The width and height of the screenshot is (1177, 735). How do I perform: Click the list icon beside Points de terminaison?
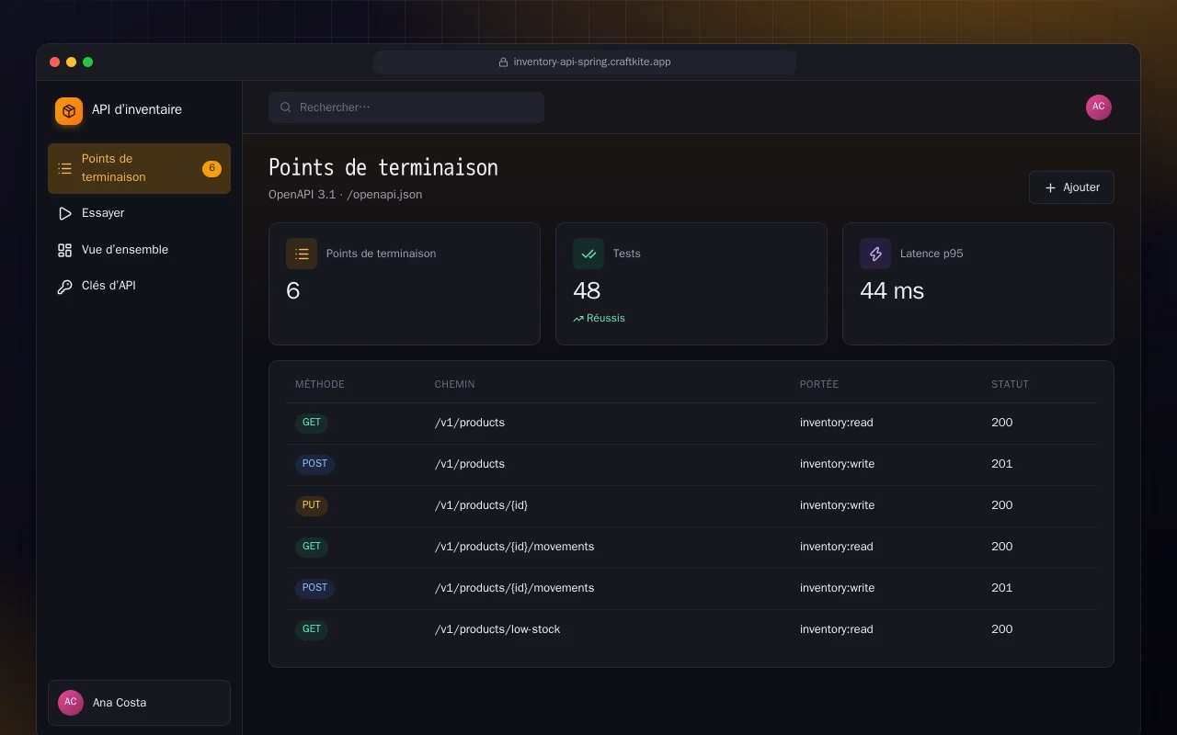click(x=64, y=168)
